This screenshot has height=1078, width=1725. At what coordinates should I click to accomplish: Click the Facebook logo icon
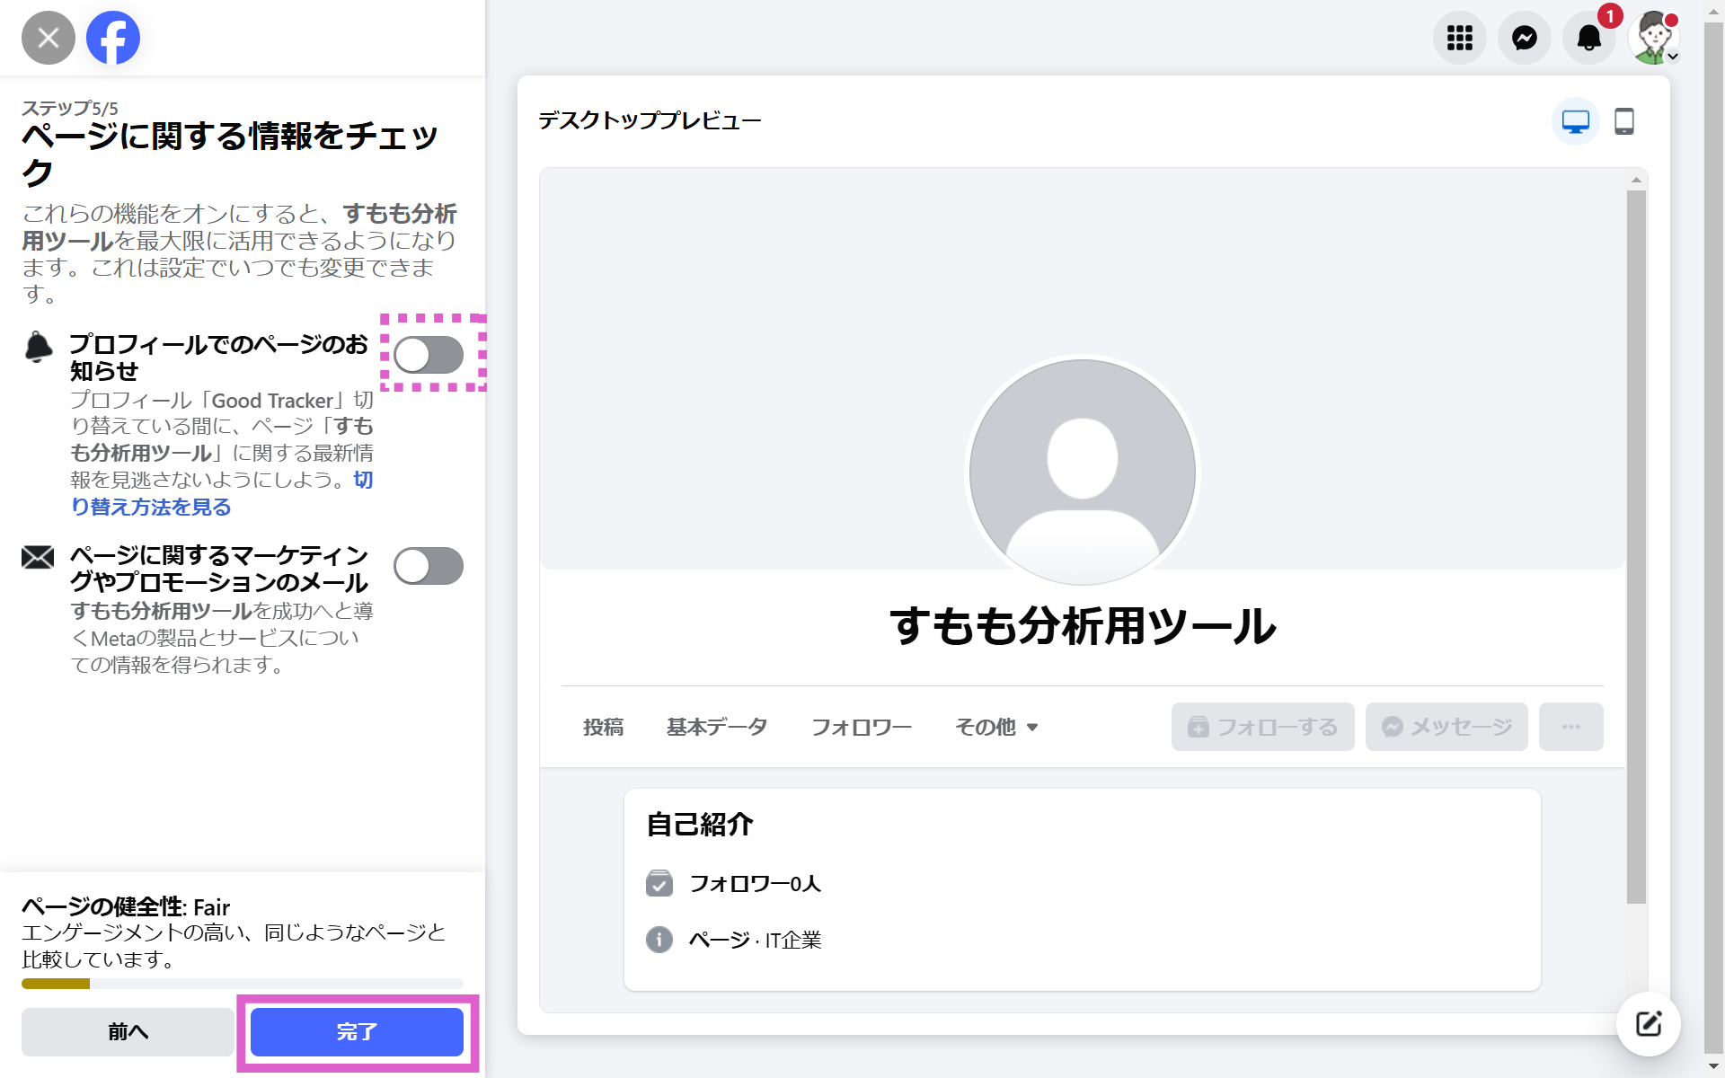pos(113,38)
